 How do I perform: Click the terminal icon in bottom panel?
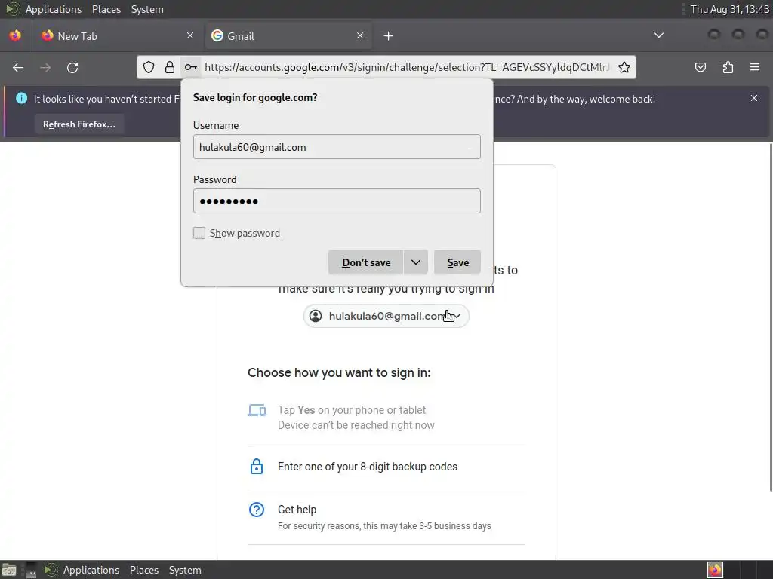click(31, 570)
